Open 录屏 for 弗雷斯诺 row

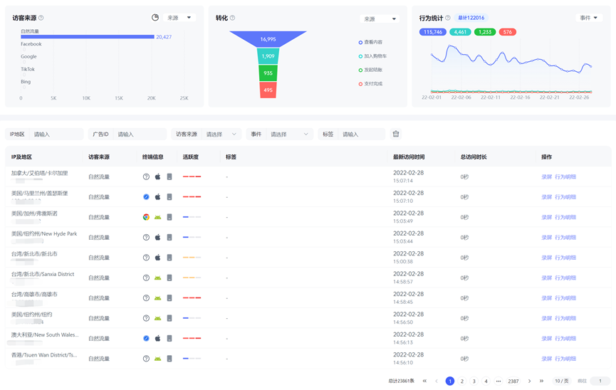[546, 217]
